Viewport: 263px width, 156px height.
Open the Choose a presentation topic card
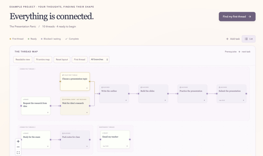(x=75, y=82)
